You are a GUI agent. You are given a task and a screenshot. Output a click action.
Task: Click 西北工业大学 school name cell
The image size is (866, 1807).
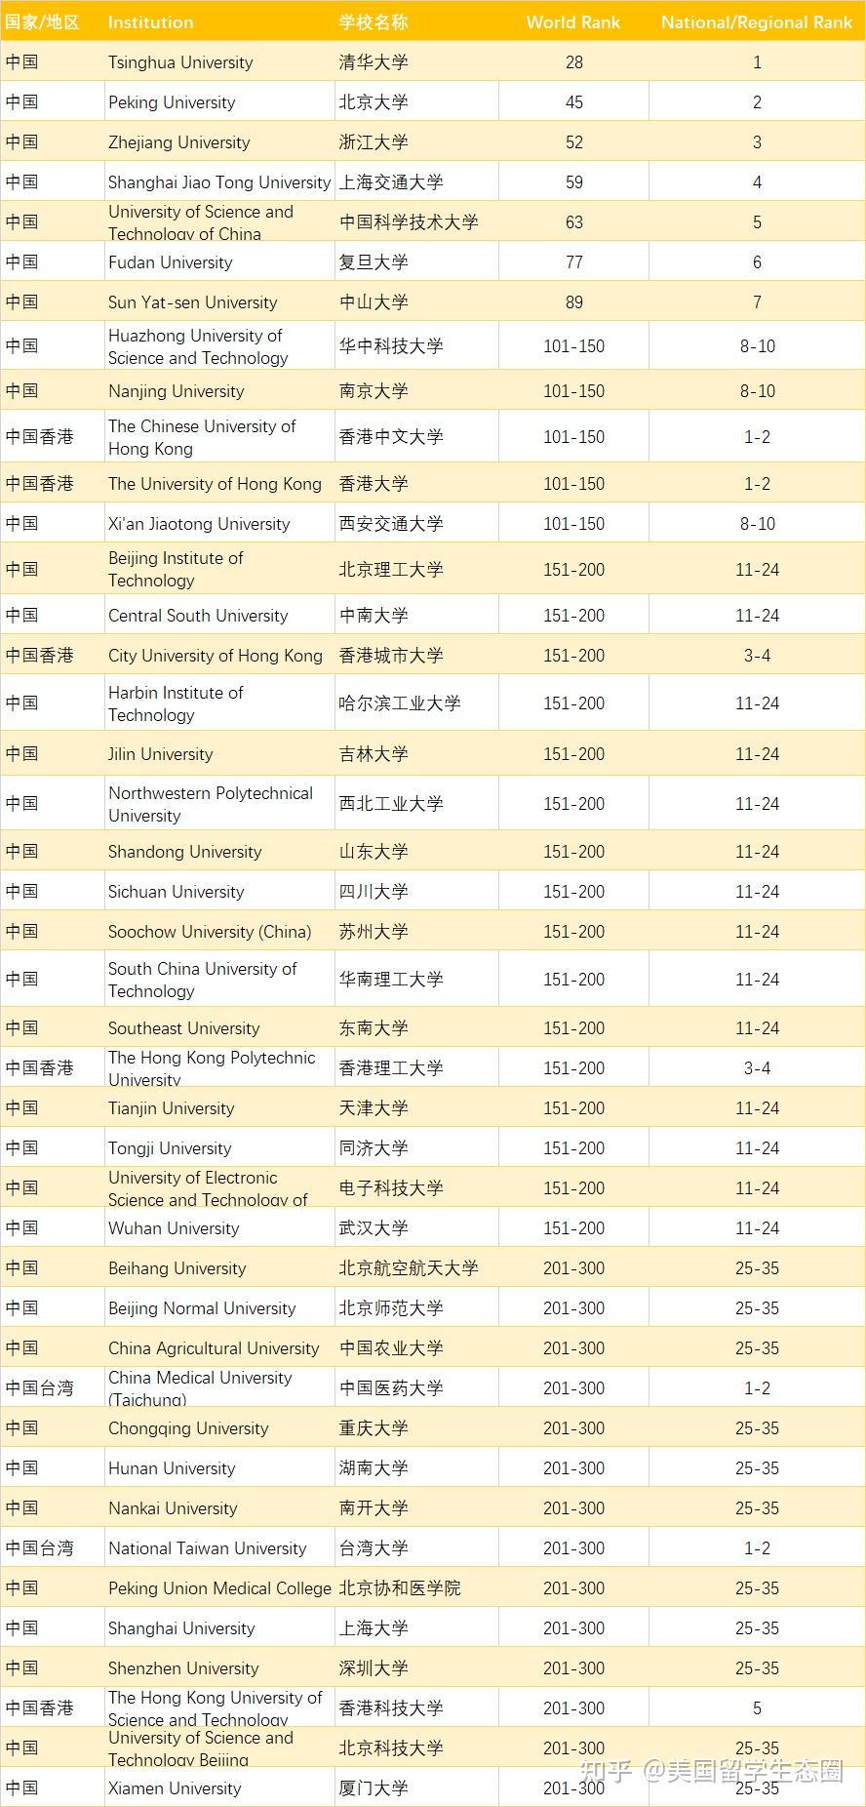point(416,804)
